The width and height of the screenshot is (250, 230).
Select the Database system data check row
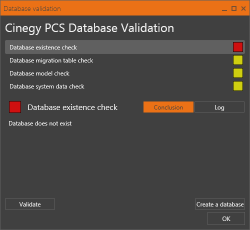tap(125, 86)
